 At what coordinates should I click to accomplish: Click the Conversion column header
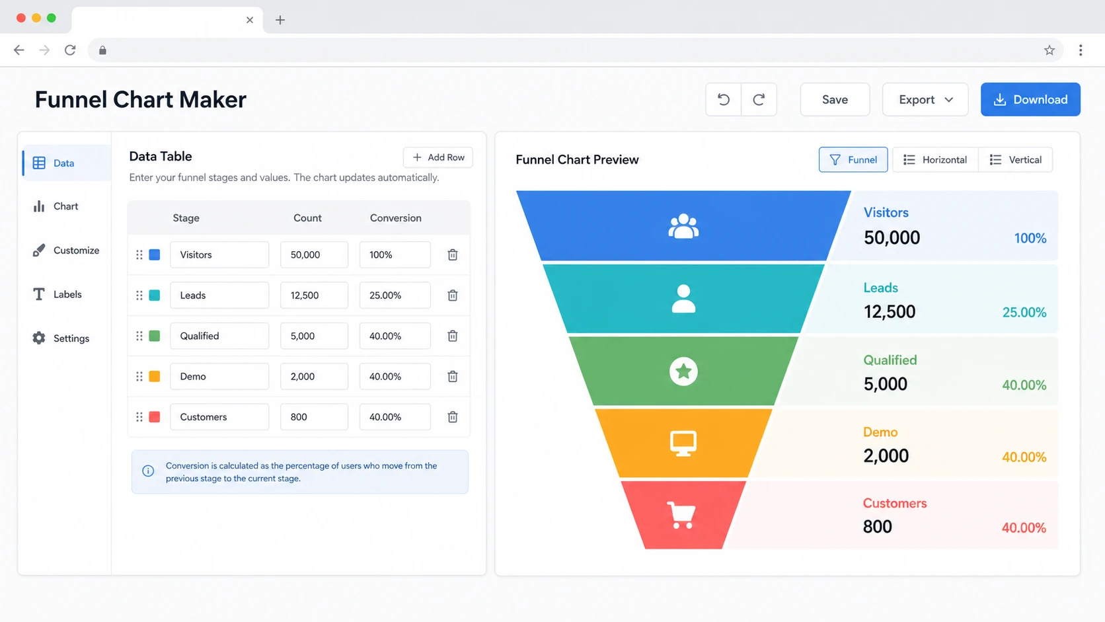[395, 218]
